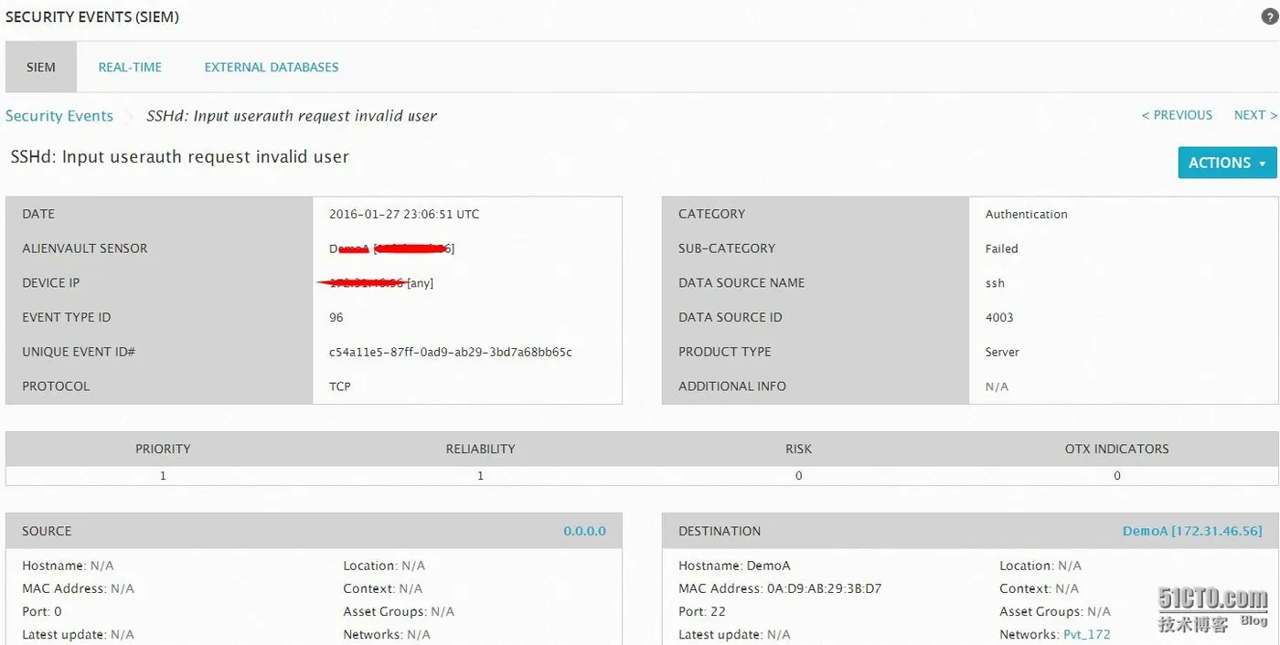Viewport: 1280px width, 645px height.
Task: Select the RELIABILITY column header
Action: (480, 449)
